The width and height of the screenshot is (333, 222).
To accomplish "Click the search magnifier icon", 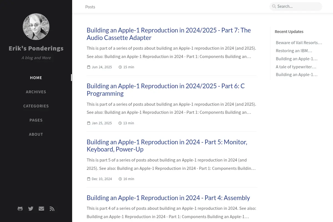I will click(274, 6).
